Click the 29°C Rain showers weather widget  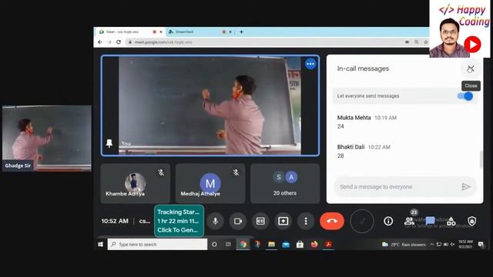coord(404,245)
